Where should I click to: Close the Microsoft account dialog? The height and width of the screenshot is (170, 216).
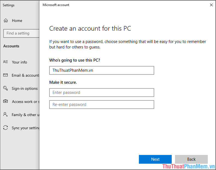pos(211,5)
